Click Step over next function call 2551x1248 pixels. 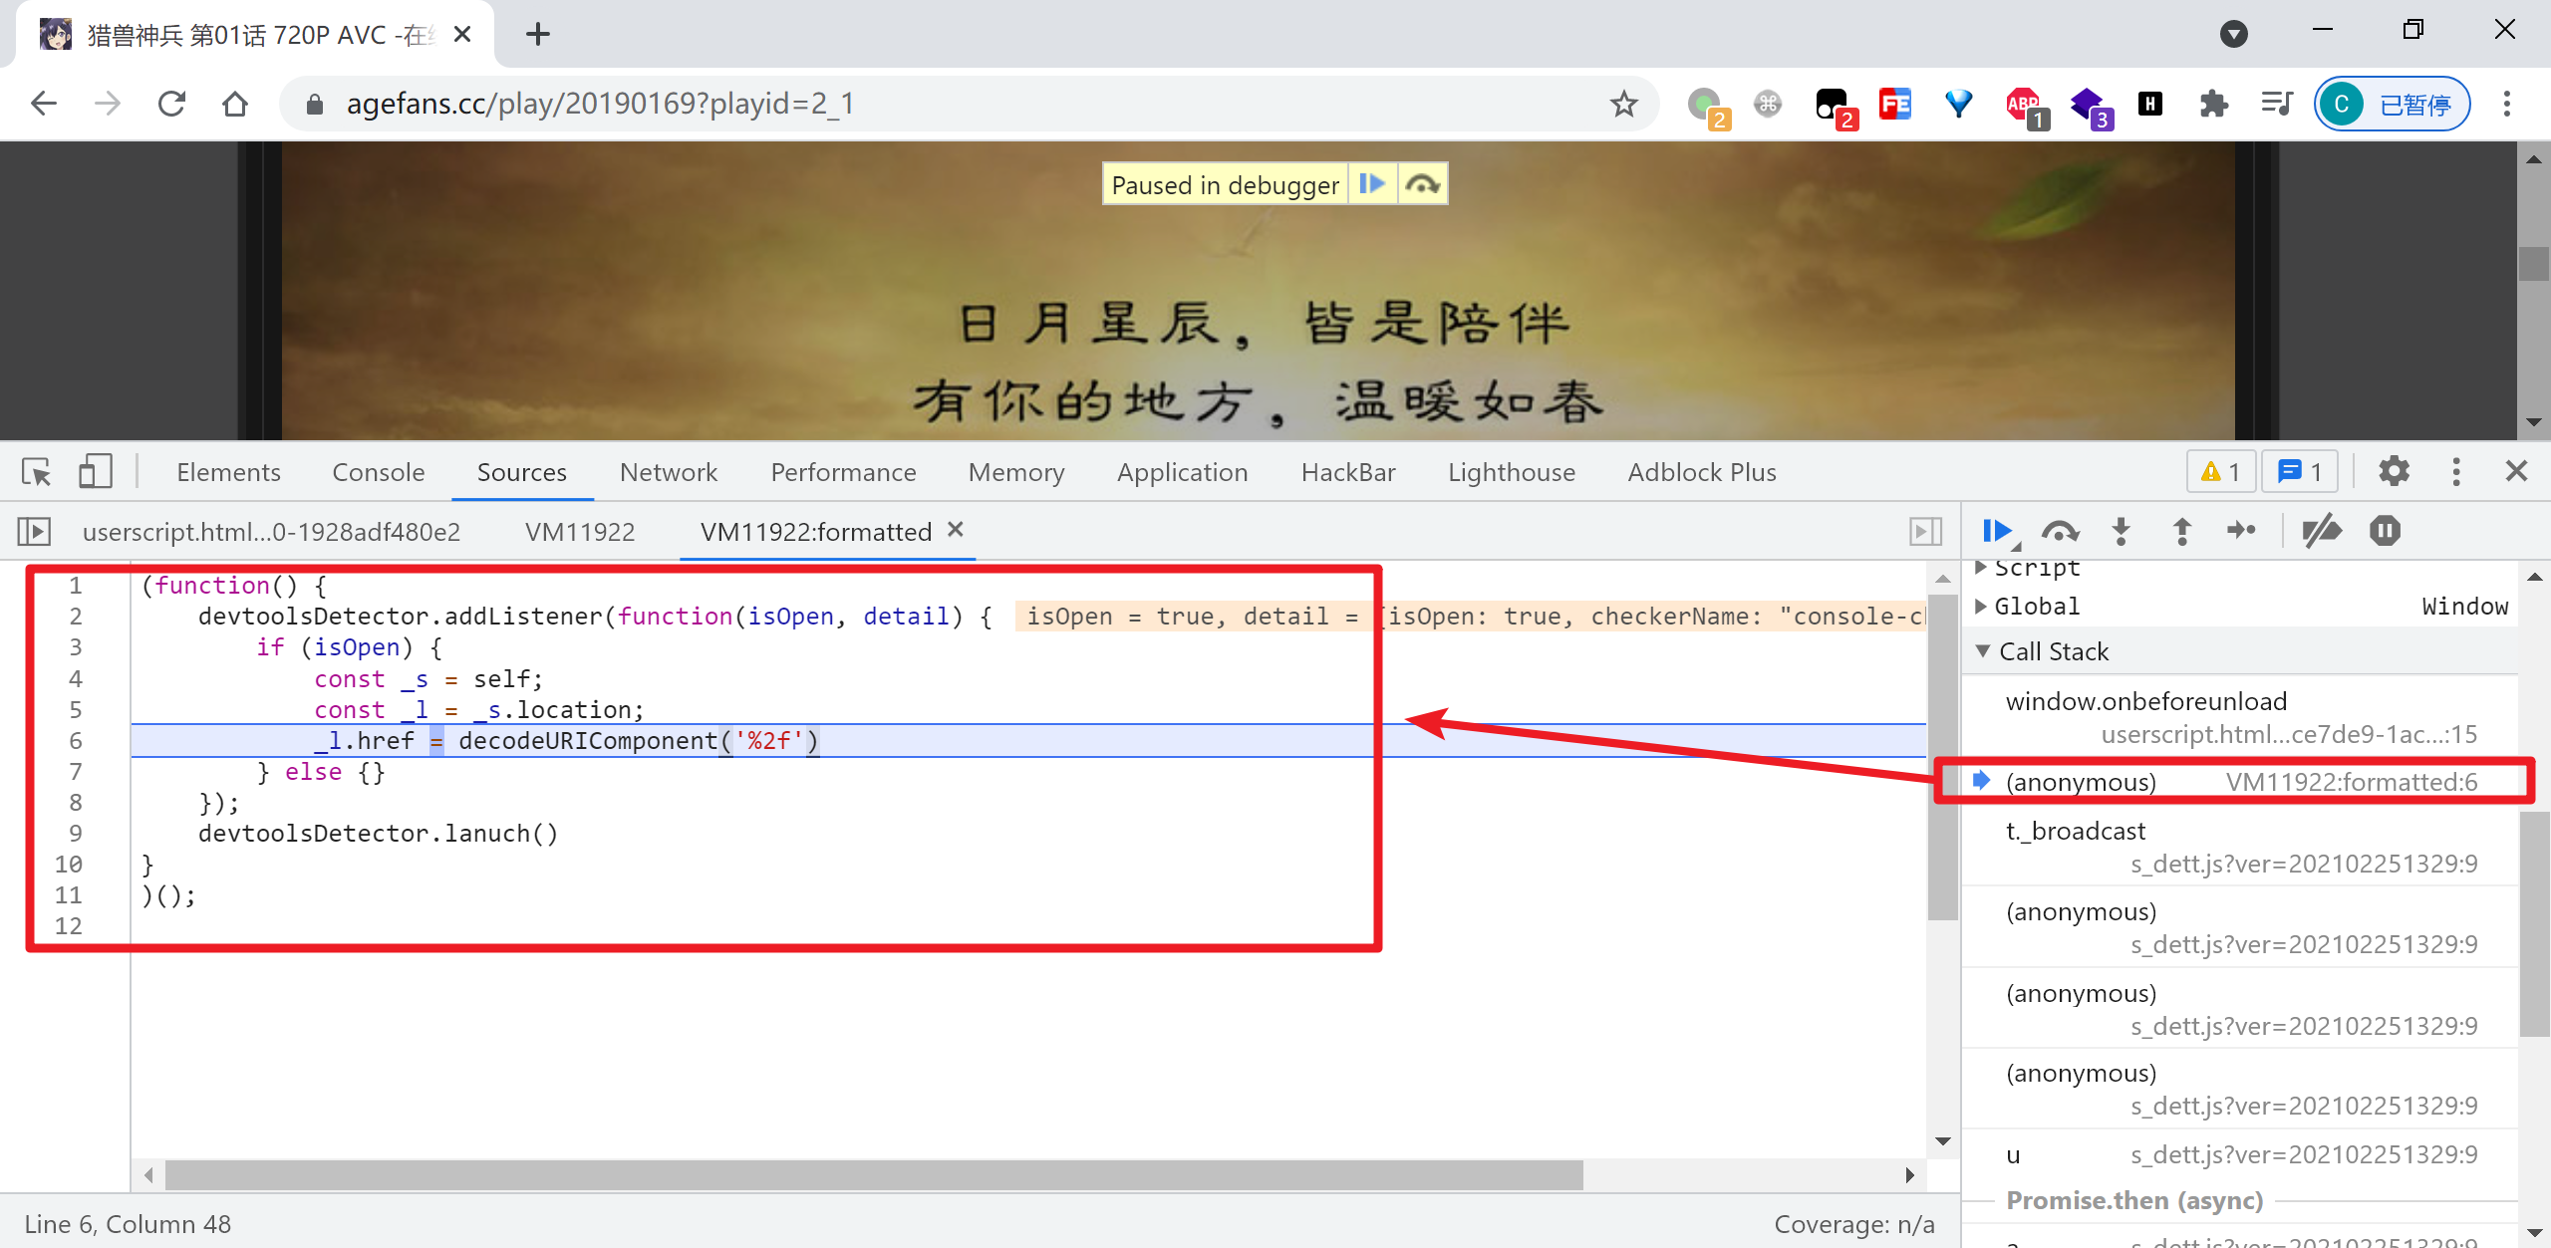(2060, 531)
